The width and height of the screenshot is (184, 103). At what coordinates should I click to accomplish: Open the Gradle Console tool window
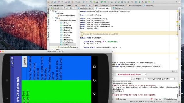(x=170, y=99)
